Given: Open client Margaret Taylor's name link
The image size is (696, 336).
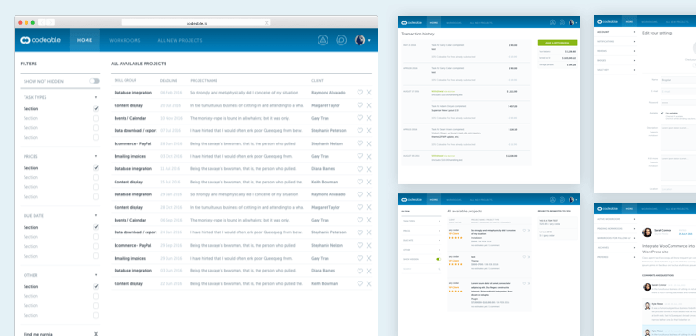Looking at the screenshot, I should (x=326, y=105).
